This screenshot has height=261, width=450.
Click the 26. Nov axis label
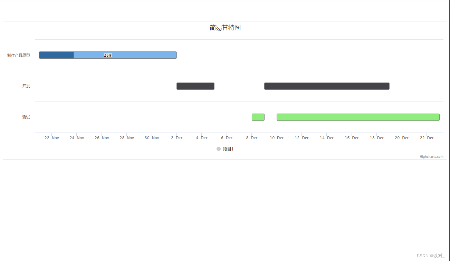tap(102, 138)
